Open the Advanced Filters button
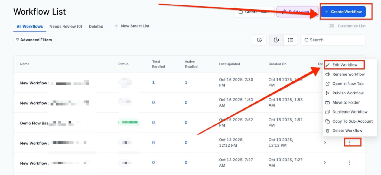Viewport: 381px width, 175px height. [34, 40]
